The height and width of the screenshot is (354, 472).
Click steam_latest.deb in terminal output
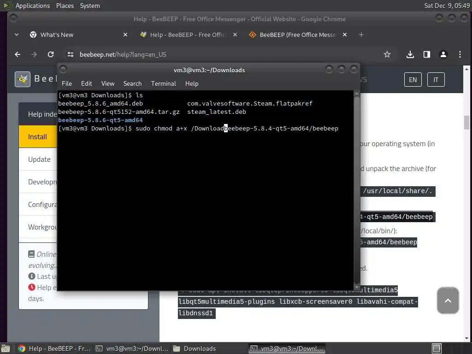(x=217, y=112)
